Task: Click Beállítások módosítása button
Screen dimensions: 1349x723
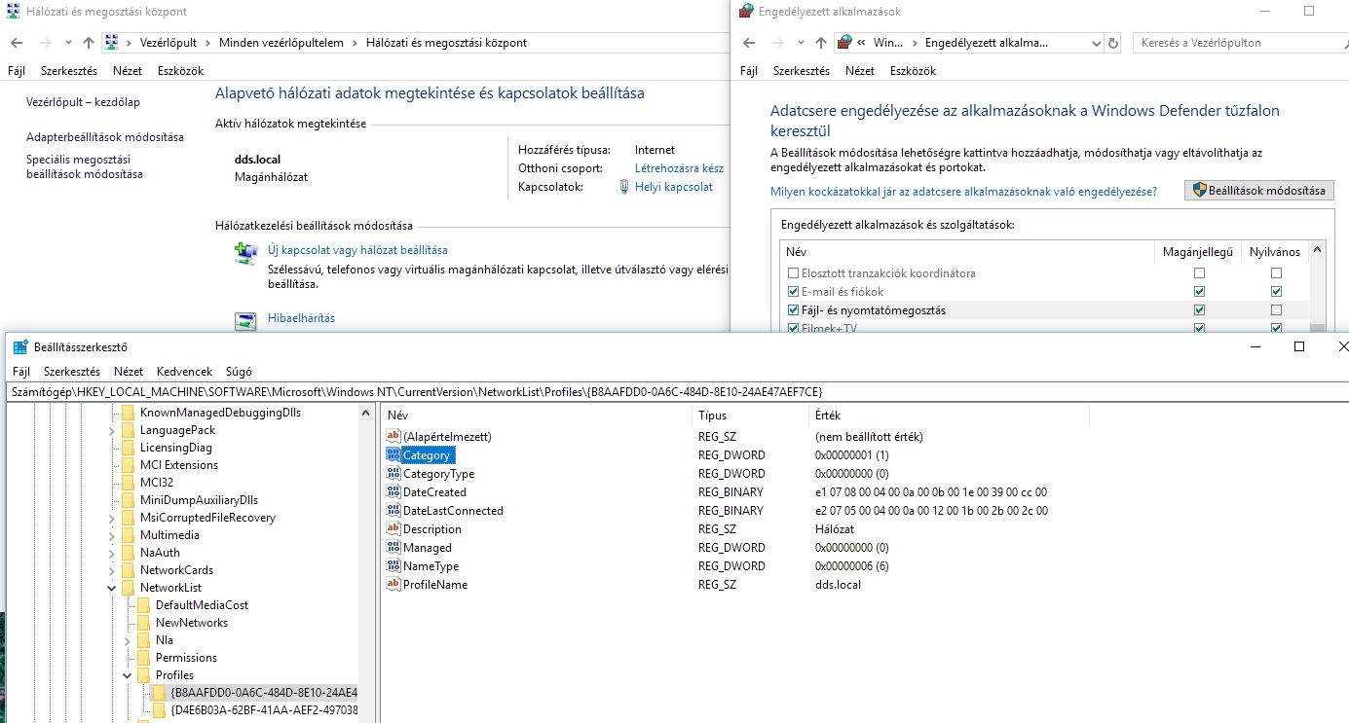Action: [1259, 191]
